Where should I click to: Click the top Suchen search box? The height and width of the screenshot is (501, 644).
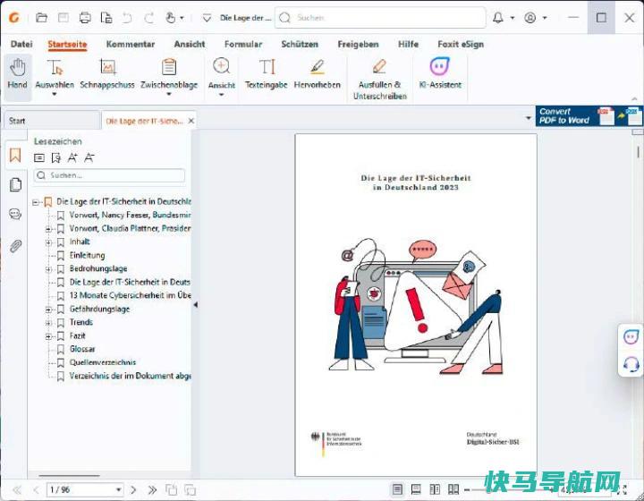coord(380,18)
